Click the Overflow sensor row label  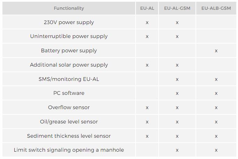69,107
